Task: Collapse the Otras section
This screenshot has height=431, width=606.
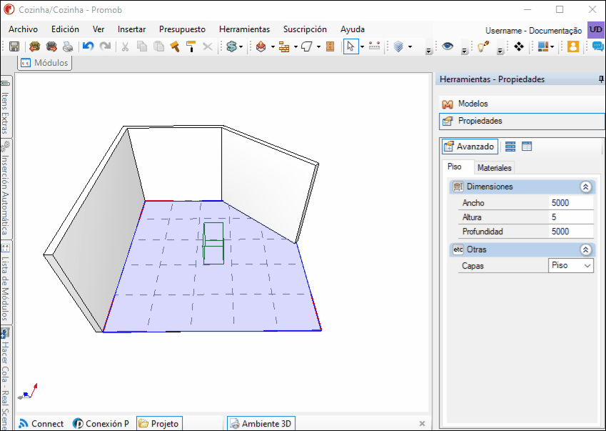Action: 585,250
